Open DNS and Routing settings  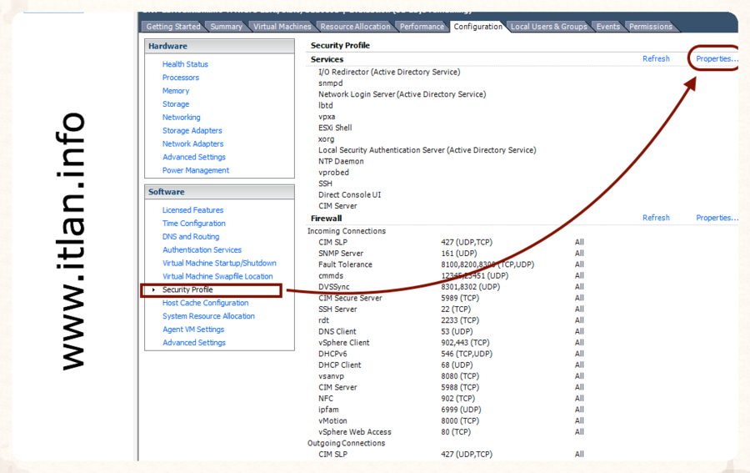(191, 237)
